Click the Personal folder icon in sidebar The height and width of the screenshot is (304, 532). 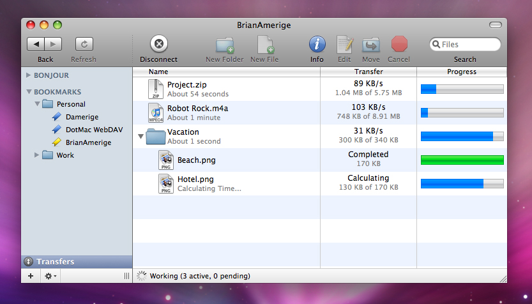pyautogui.click(x=47, y=104)
